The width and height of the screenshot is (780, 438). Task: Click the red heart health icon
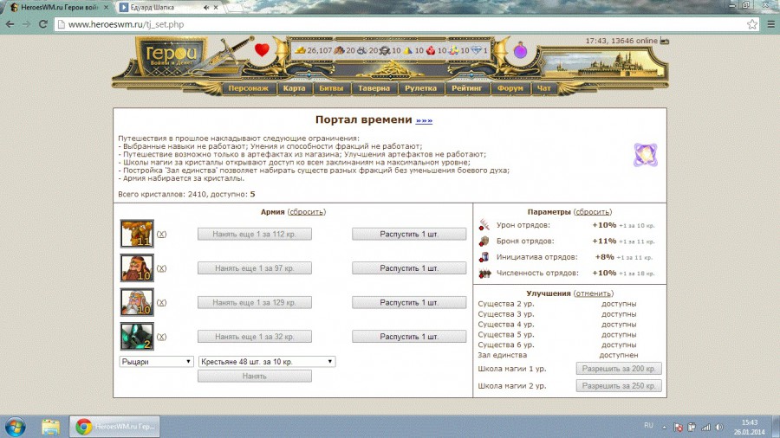pos(262,50)
